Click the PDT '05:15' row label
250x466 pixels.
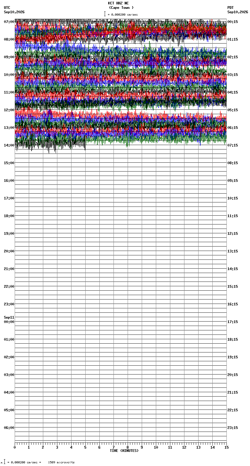pos(233,110)
